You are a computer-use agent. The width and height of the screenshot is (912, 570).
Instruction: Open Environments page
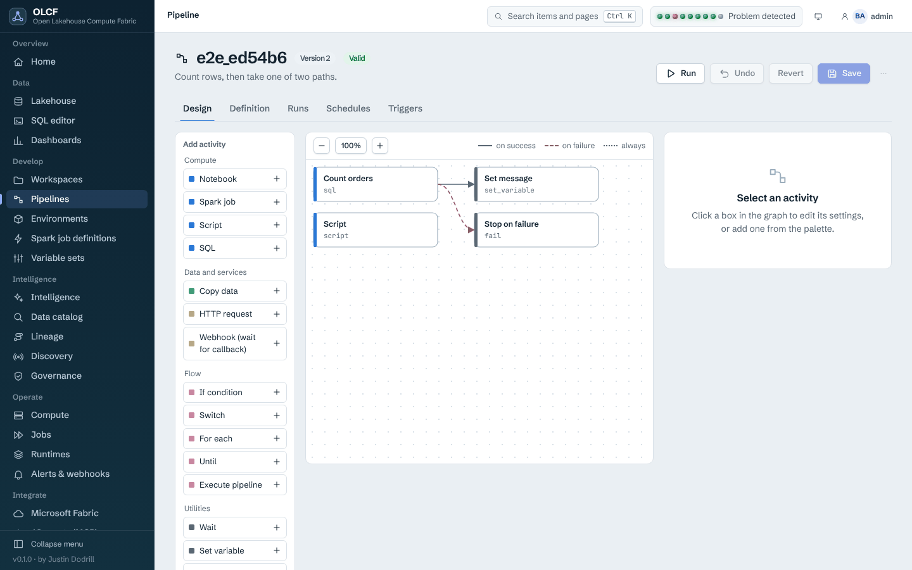(77, 218)
